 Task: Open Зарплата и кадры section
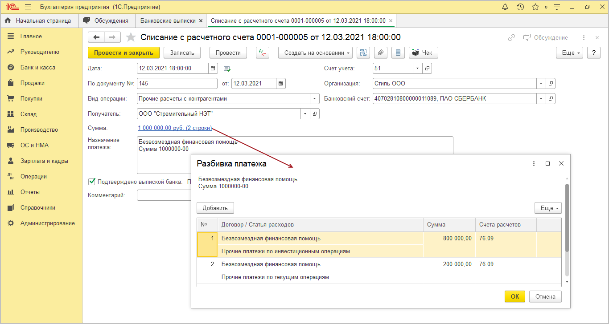[x=44, y=161]
